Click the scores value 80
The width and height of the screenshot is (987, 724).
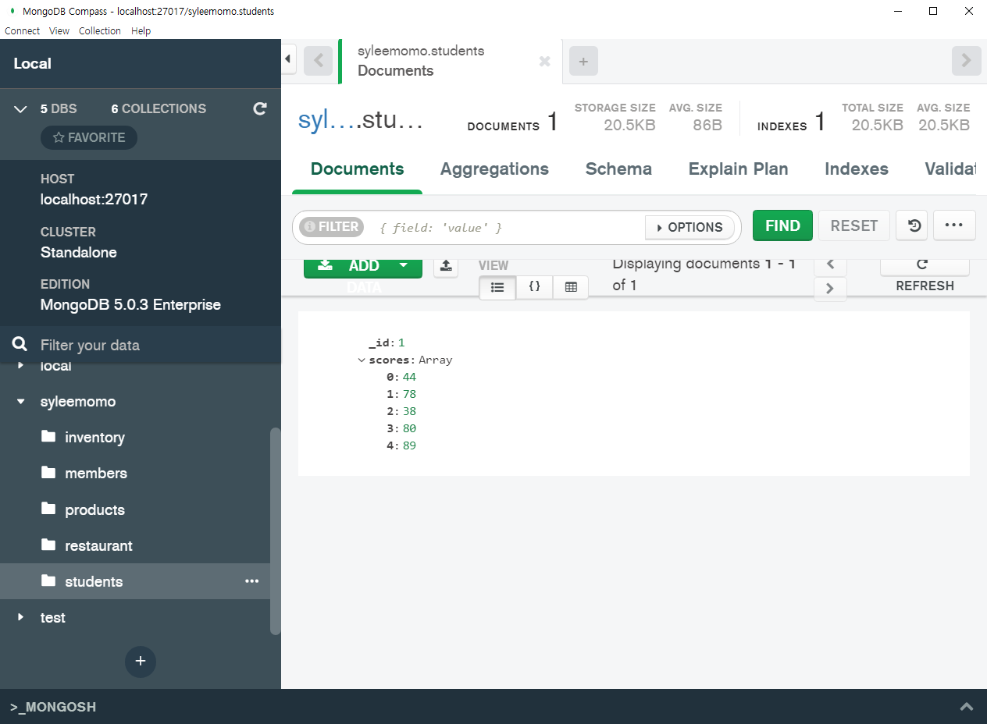(409, 428)
